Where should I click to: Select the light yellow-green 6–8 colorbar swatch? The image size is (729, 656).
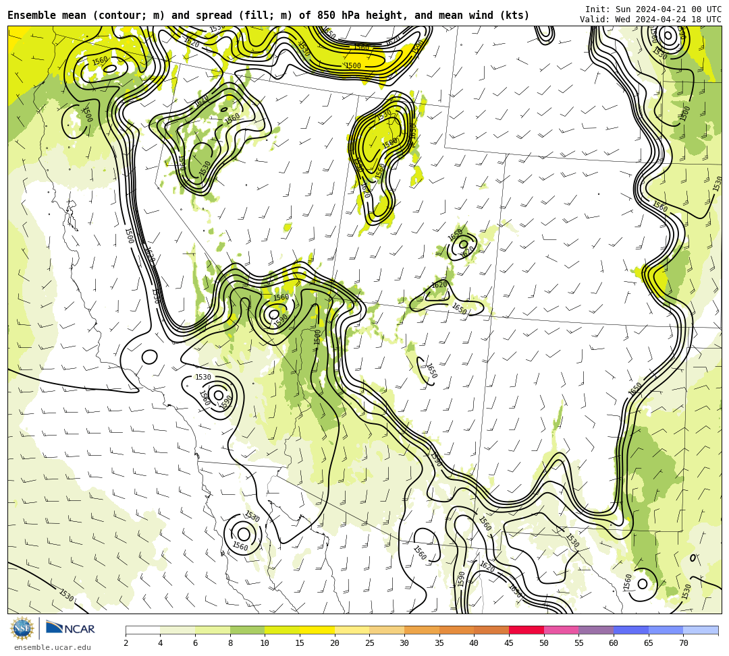[213, 630]
